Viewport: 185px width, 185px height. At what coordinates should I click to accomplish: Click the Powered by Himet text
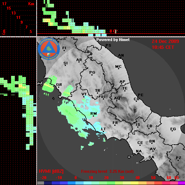click(113, 40)
